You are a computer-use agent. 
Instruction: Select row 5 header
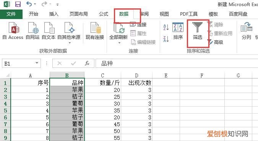[x=5, y=110]
